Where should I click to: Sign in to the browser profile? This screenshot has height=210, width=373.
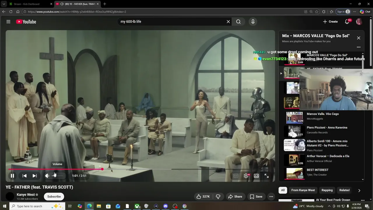coord(343,12)
